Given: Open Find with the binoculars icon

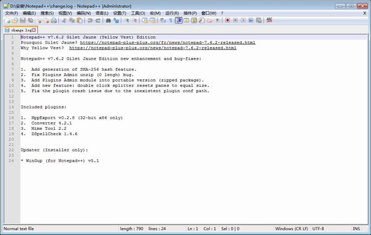Looking at the screenshot, I should click(x=108, y=21).
